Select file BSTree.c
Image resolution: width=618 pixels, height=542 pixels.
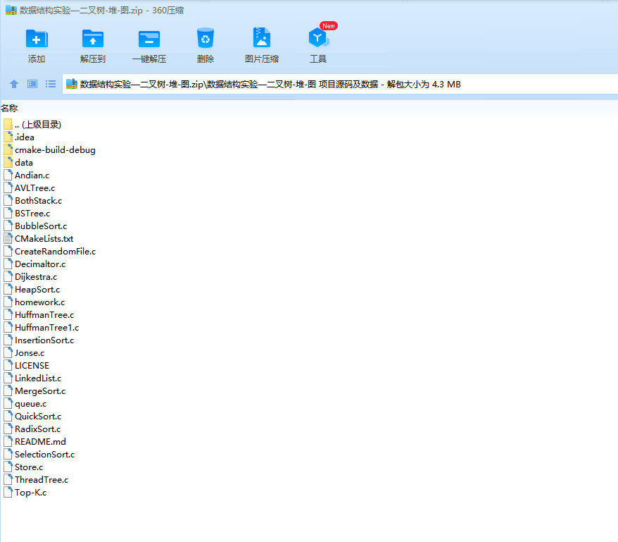[x=27, y=213]
